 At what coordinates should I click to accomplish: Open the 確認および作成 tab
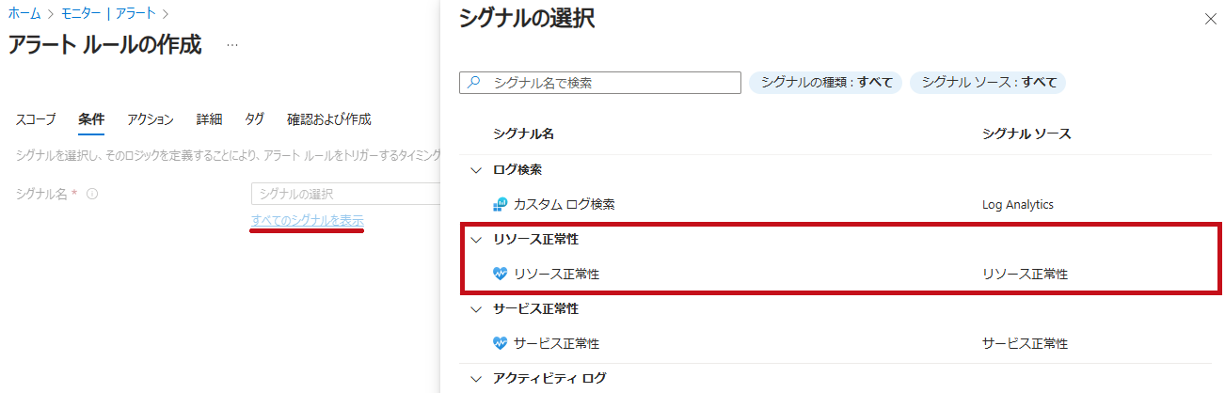point(329,119)
